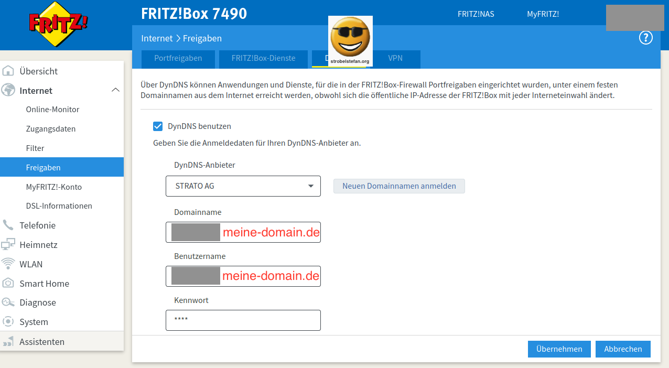669x368 pixels.
Task: Collapse the Internet menu chevron
Action: click(x=116, y=90)
